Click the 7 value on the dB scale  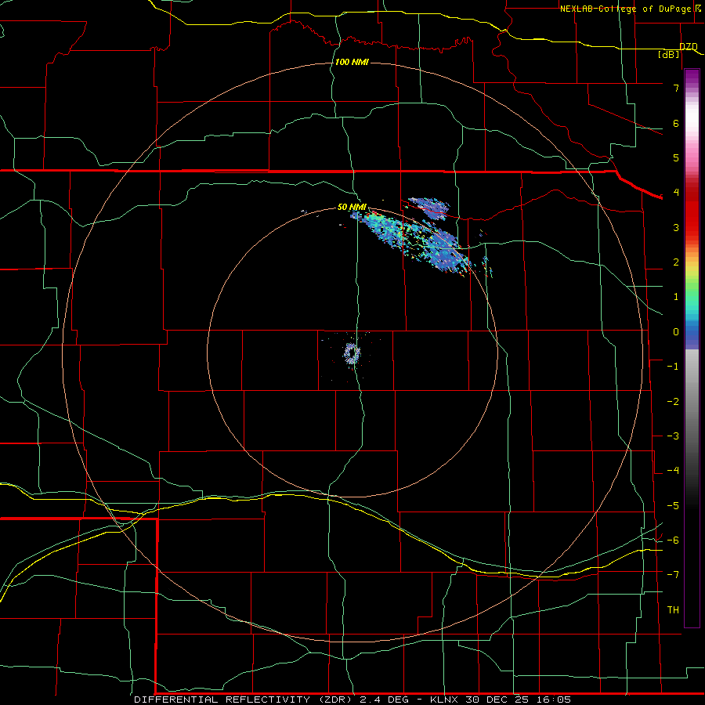coord(676,88)
